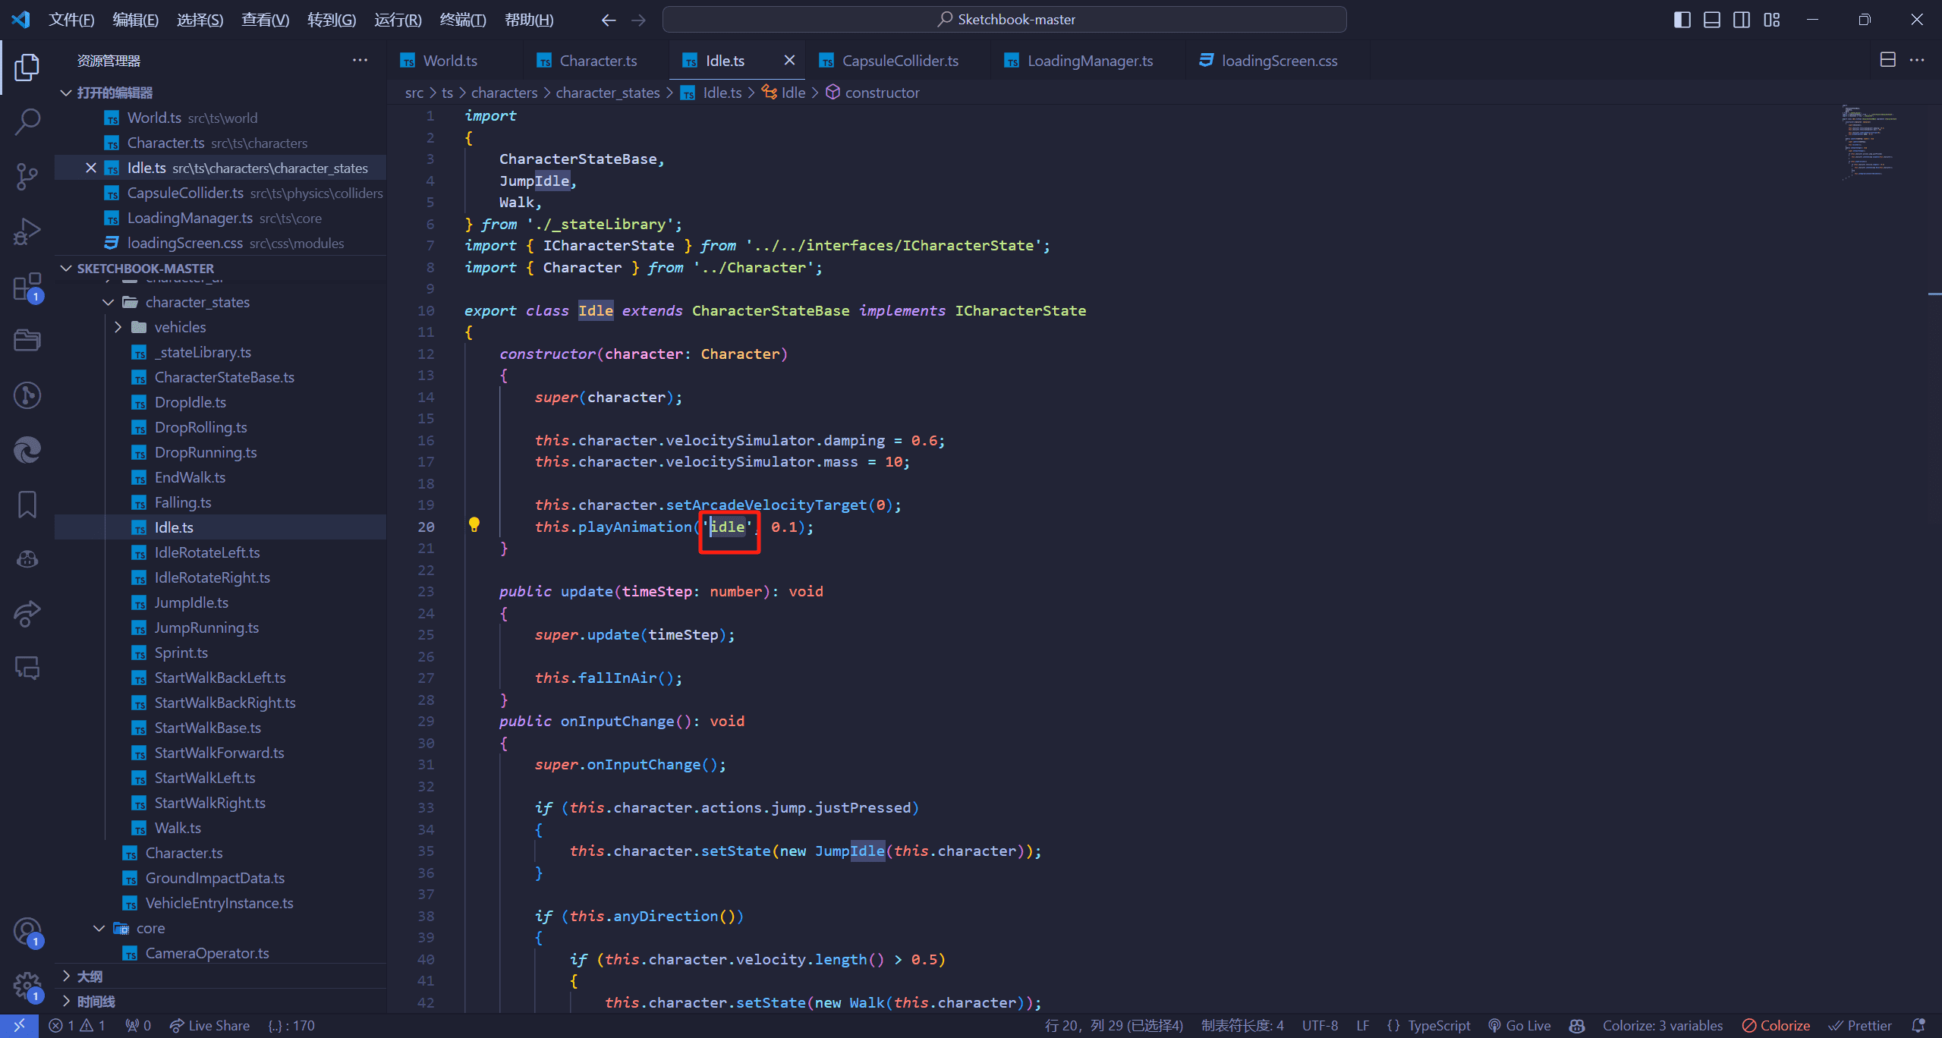This screenshot has height=1038, width=1942.
Task: Open the chat comments sidebar icon
Action: click(27, 668)
